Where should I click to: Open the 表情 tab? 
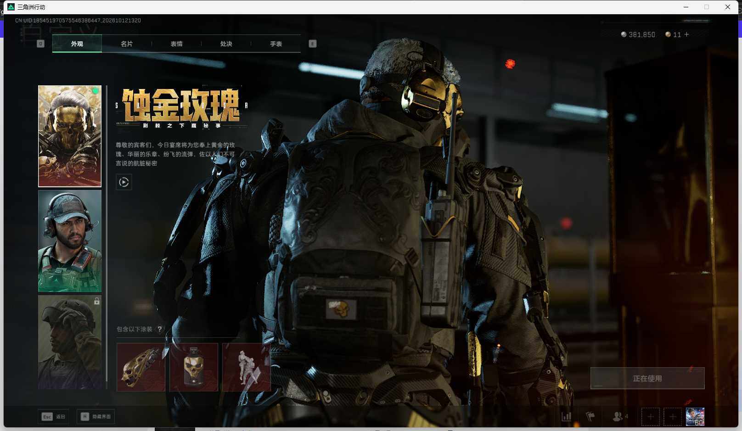pyautogui.click(x=176, y=44)
